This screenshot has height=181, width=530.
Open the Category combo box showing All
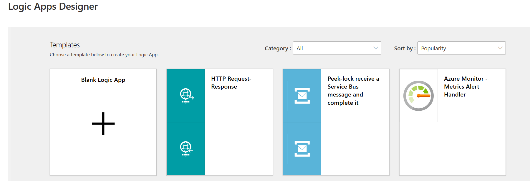click(333, 48)
